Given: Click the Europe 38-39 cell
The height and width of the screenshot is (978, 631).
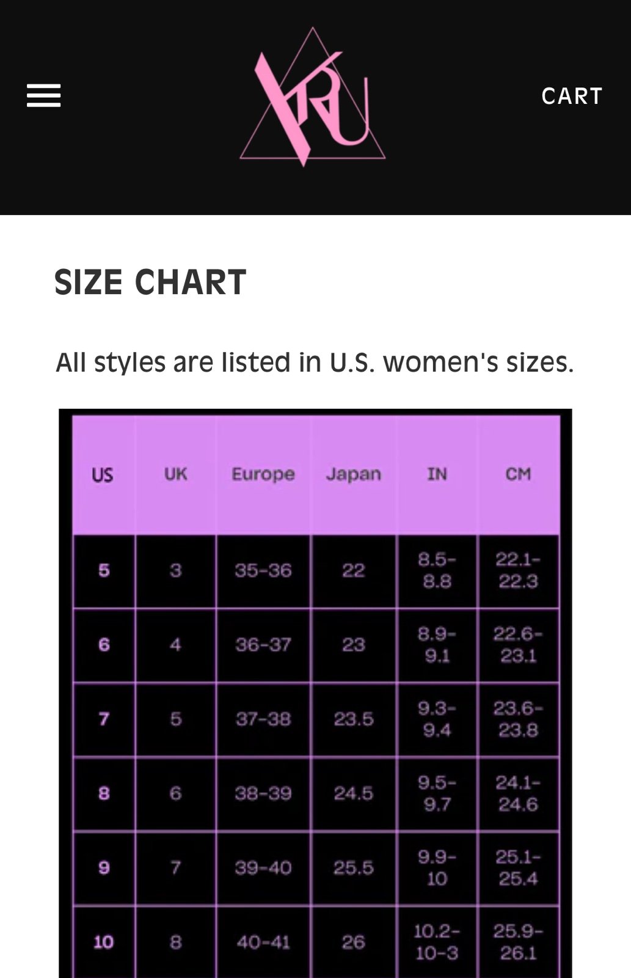Looking at the screenshot, I should pyautogui.click(x=263, y=793).
